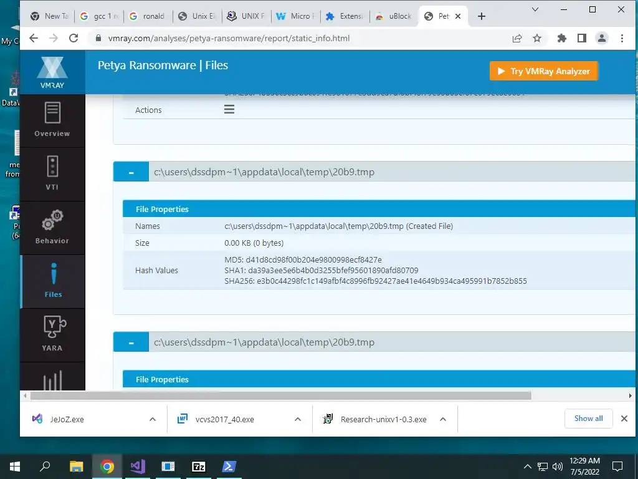This screenshot has width=638, height=479.
Task: Open Windows taskbar search
Action: [45, 467]
